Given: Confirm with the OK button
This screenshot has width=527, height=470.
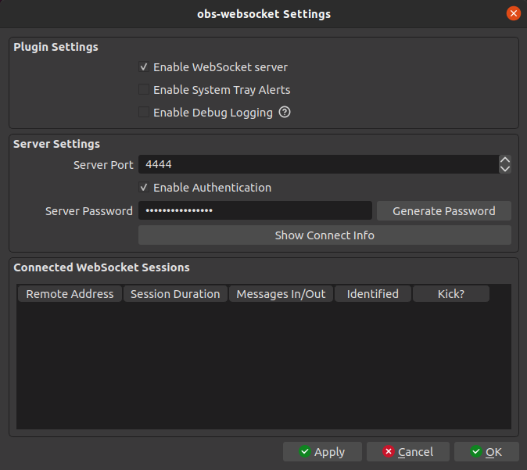Looking at the screenshot, I should coord(486,451).
